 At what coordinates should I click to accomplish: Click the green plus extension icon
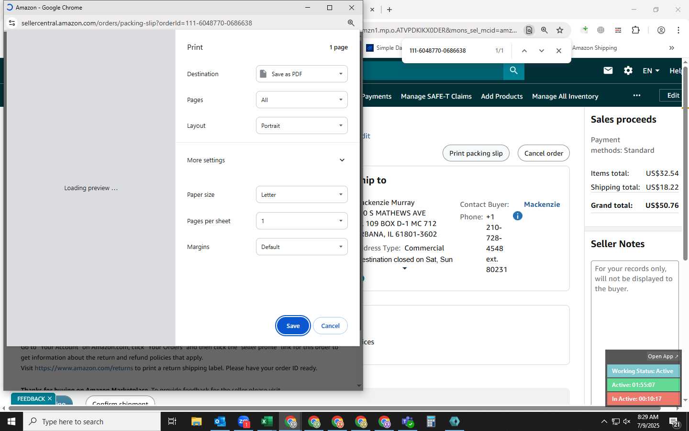pos(585,30)
